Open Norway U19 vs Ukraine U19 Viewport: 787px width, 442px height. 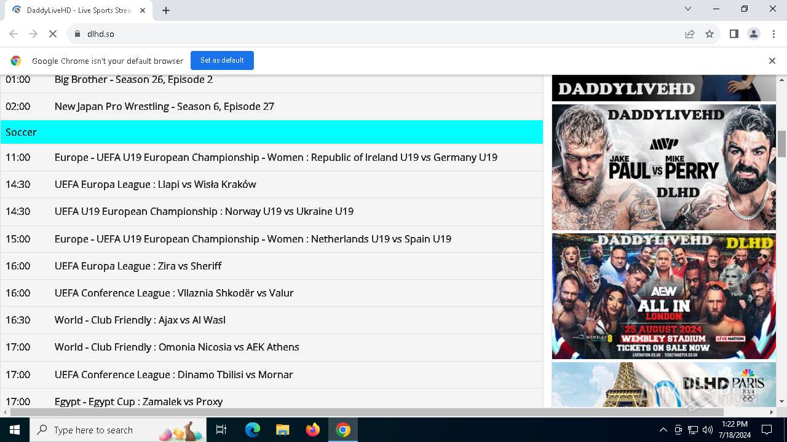204,211
